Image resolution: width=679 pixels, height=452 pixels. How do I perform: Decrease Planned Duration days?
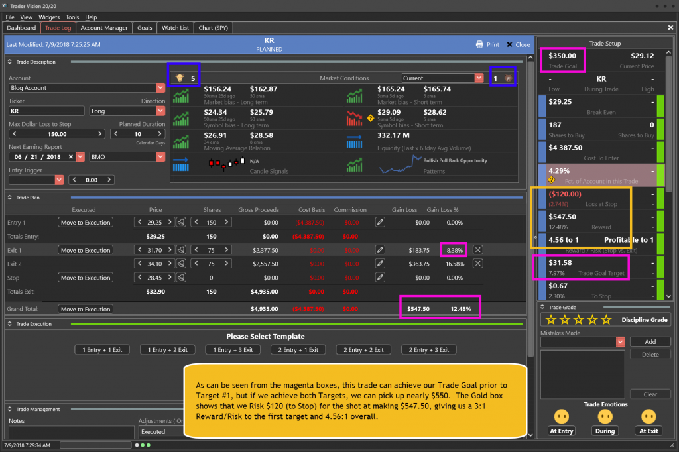click(116, 134)
